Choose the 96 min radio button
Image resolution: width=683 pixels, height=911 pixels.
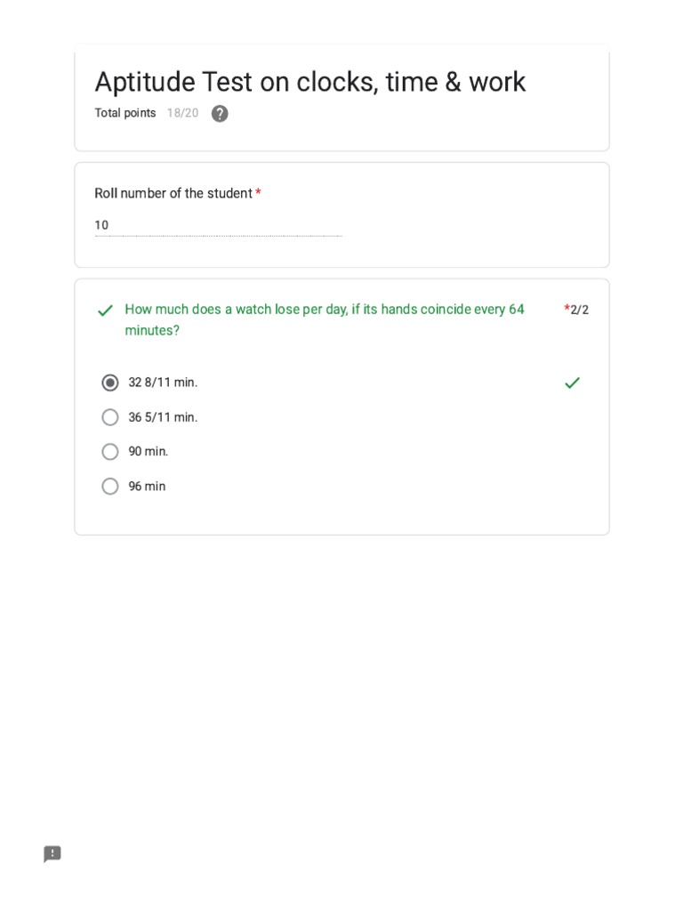110,487
